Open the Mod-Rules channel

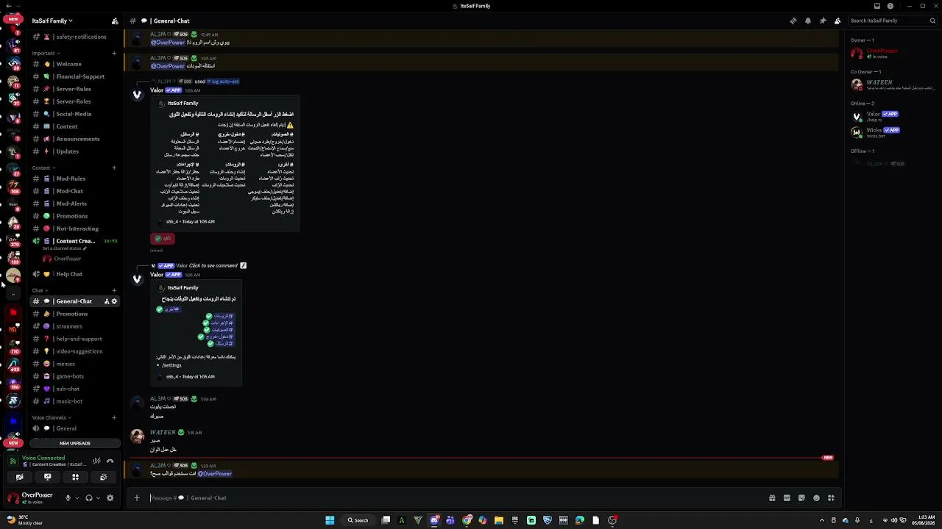(x=74, y=179)
